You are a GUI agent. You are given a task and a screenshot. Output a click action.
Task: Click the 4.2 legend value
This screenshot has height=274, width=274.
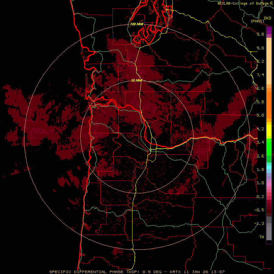[x=260, y=129]
